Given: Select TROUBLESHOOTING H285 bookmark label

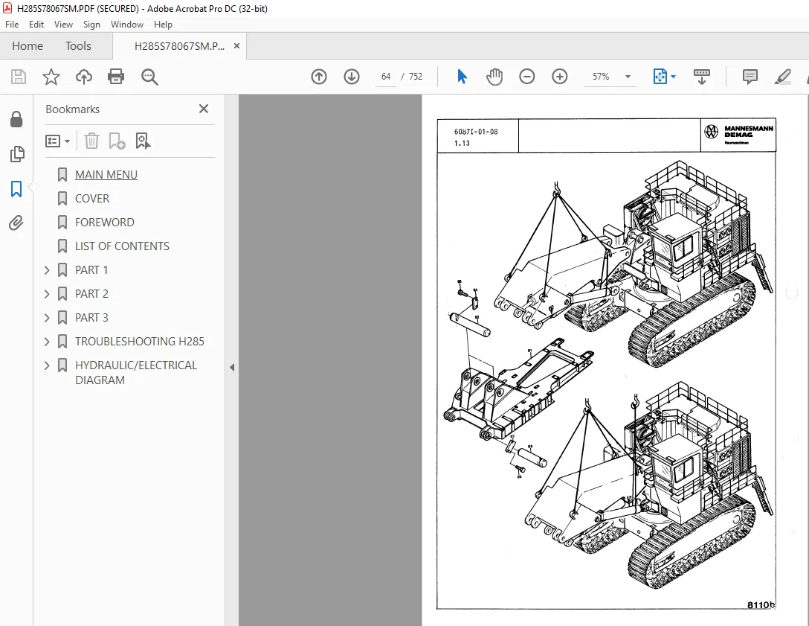Looking at the screenshot, I should click(x=139, y=341).
